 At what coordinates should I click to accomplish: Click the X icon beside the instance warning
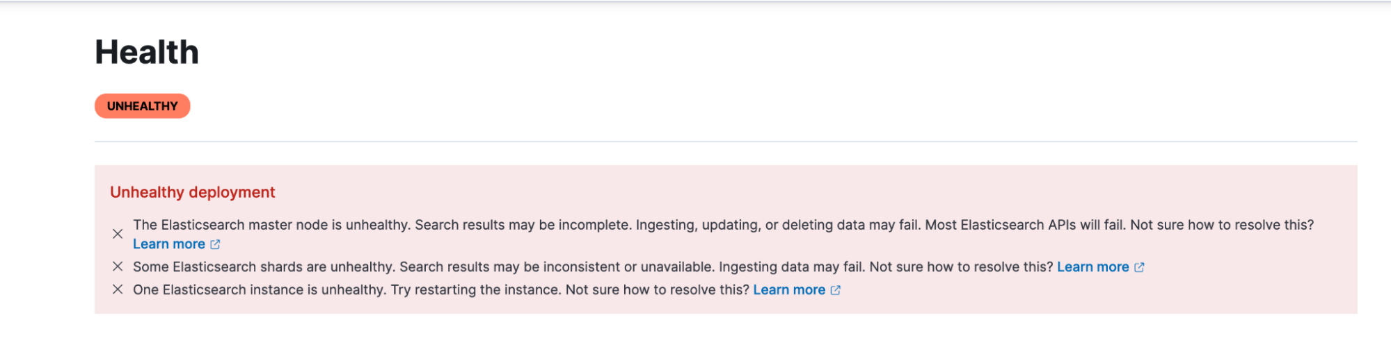pyautogui.click(x=118, y=289)
